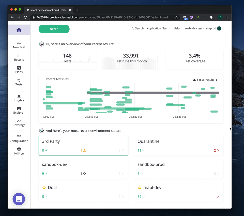Click See all results link

coord(205,80)
